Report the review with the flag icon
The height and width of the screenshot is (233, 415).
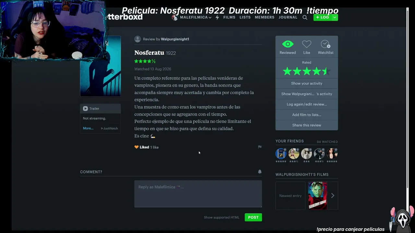pyautogui.click(x=260, y=147)
